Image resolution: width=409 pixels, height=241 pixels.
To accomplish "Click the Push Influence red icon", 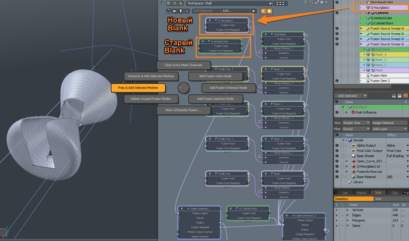I will click(x=352, y=112).
